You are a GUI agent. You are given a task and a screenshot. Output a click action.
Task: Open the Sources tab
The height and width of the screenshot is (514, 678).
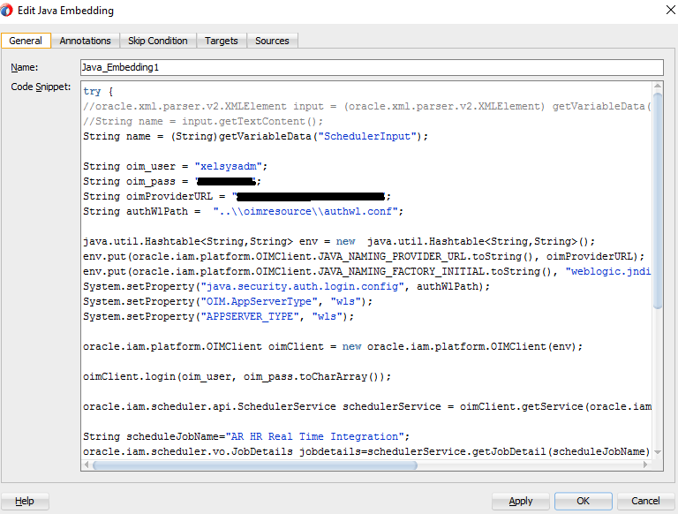click(272, 41)
